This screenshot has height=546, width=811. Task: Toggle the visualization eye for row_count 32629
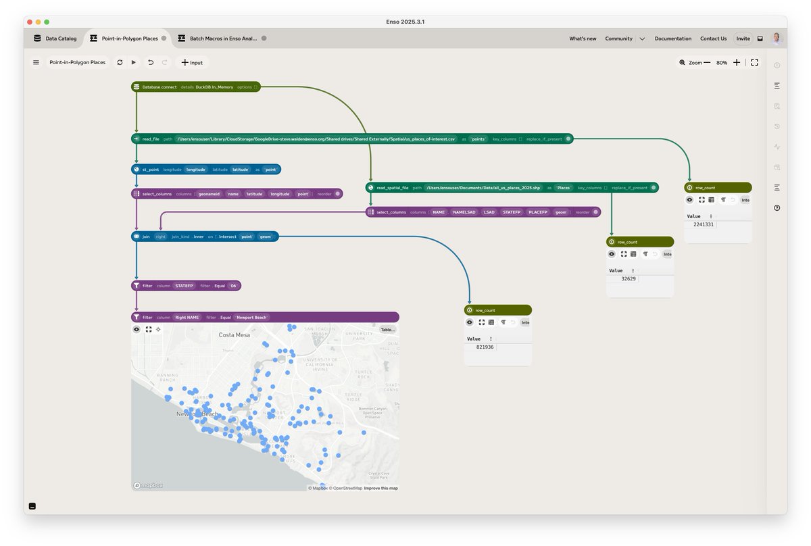[612, 254]
